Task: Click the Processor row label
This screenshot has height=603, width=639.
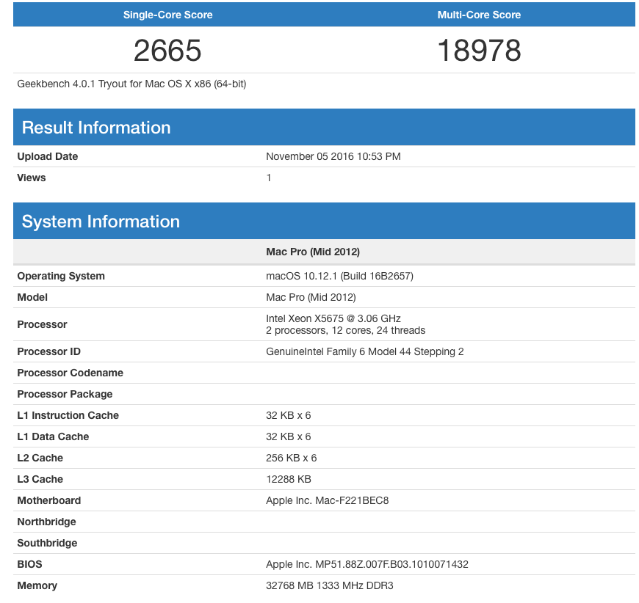Action: pyautogui.click(x=42, y=324)
